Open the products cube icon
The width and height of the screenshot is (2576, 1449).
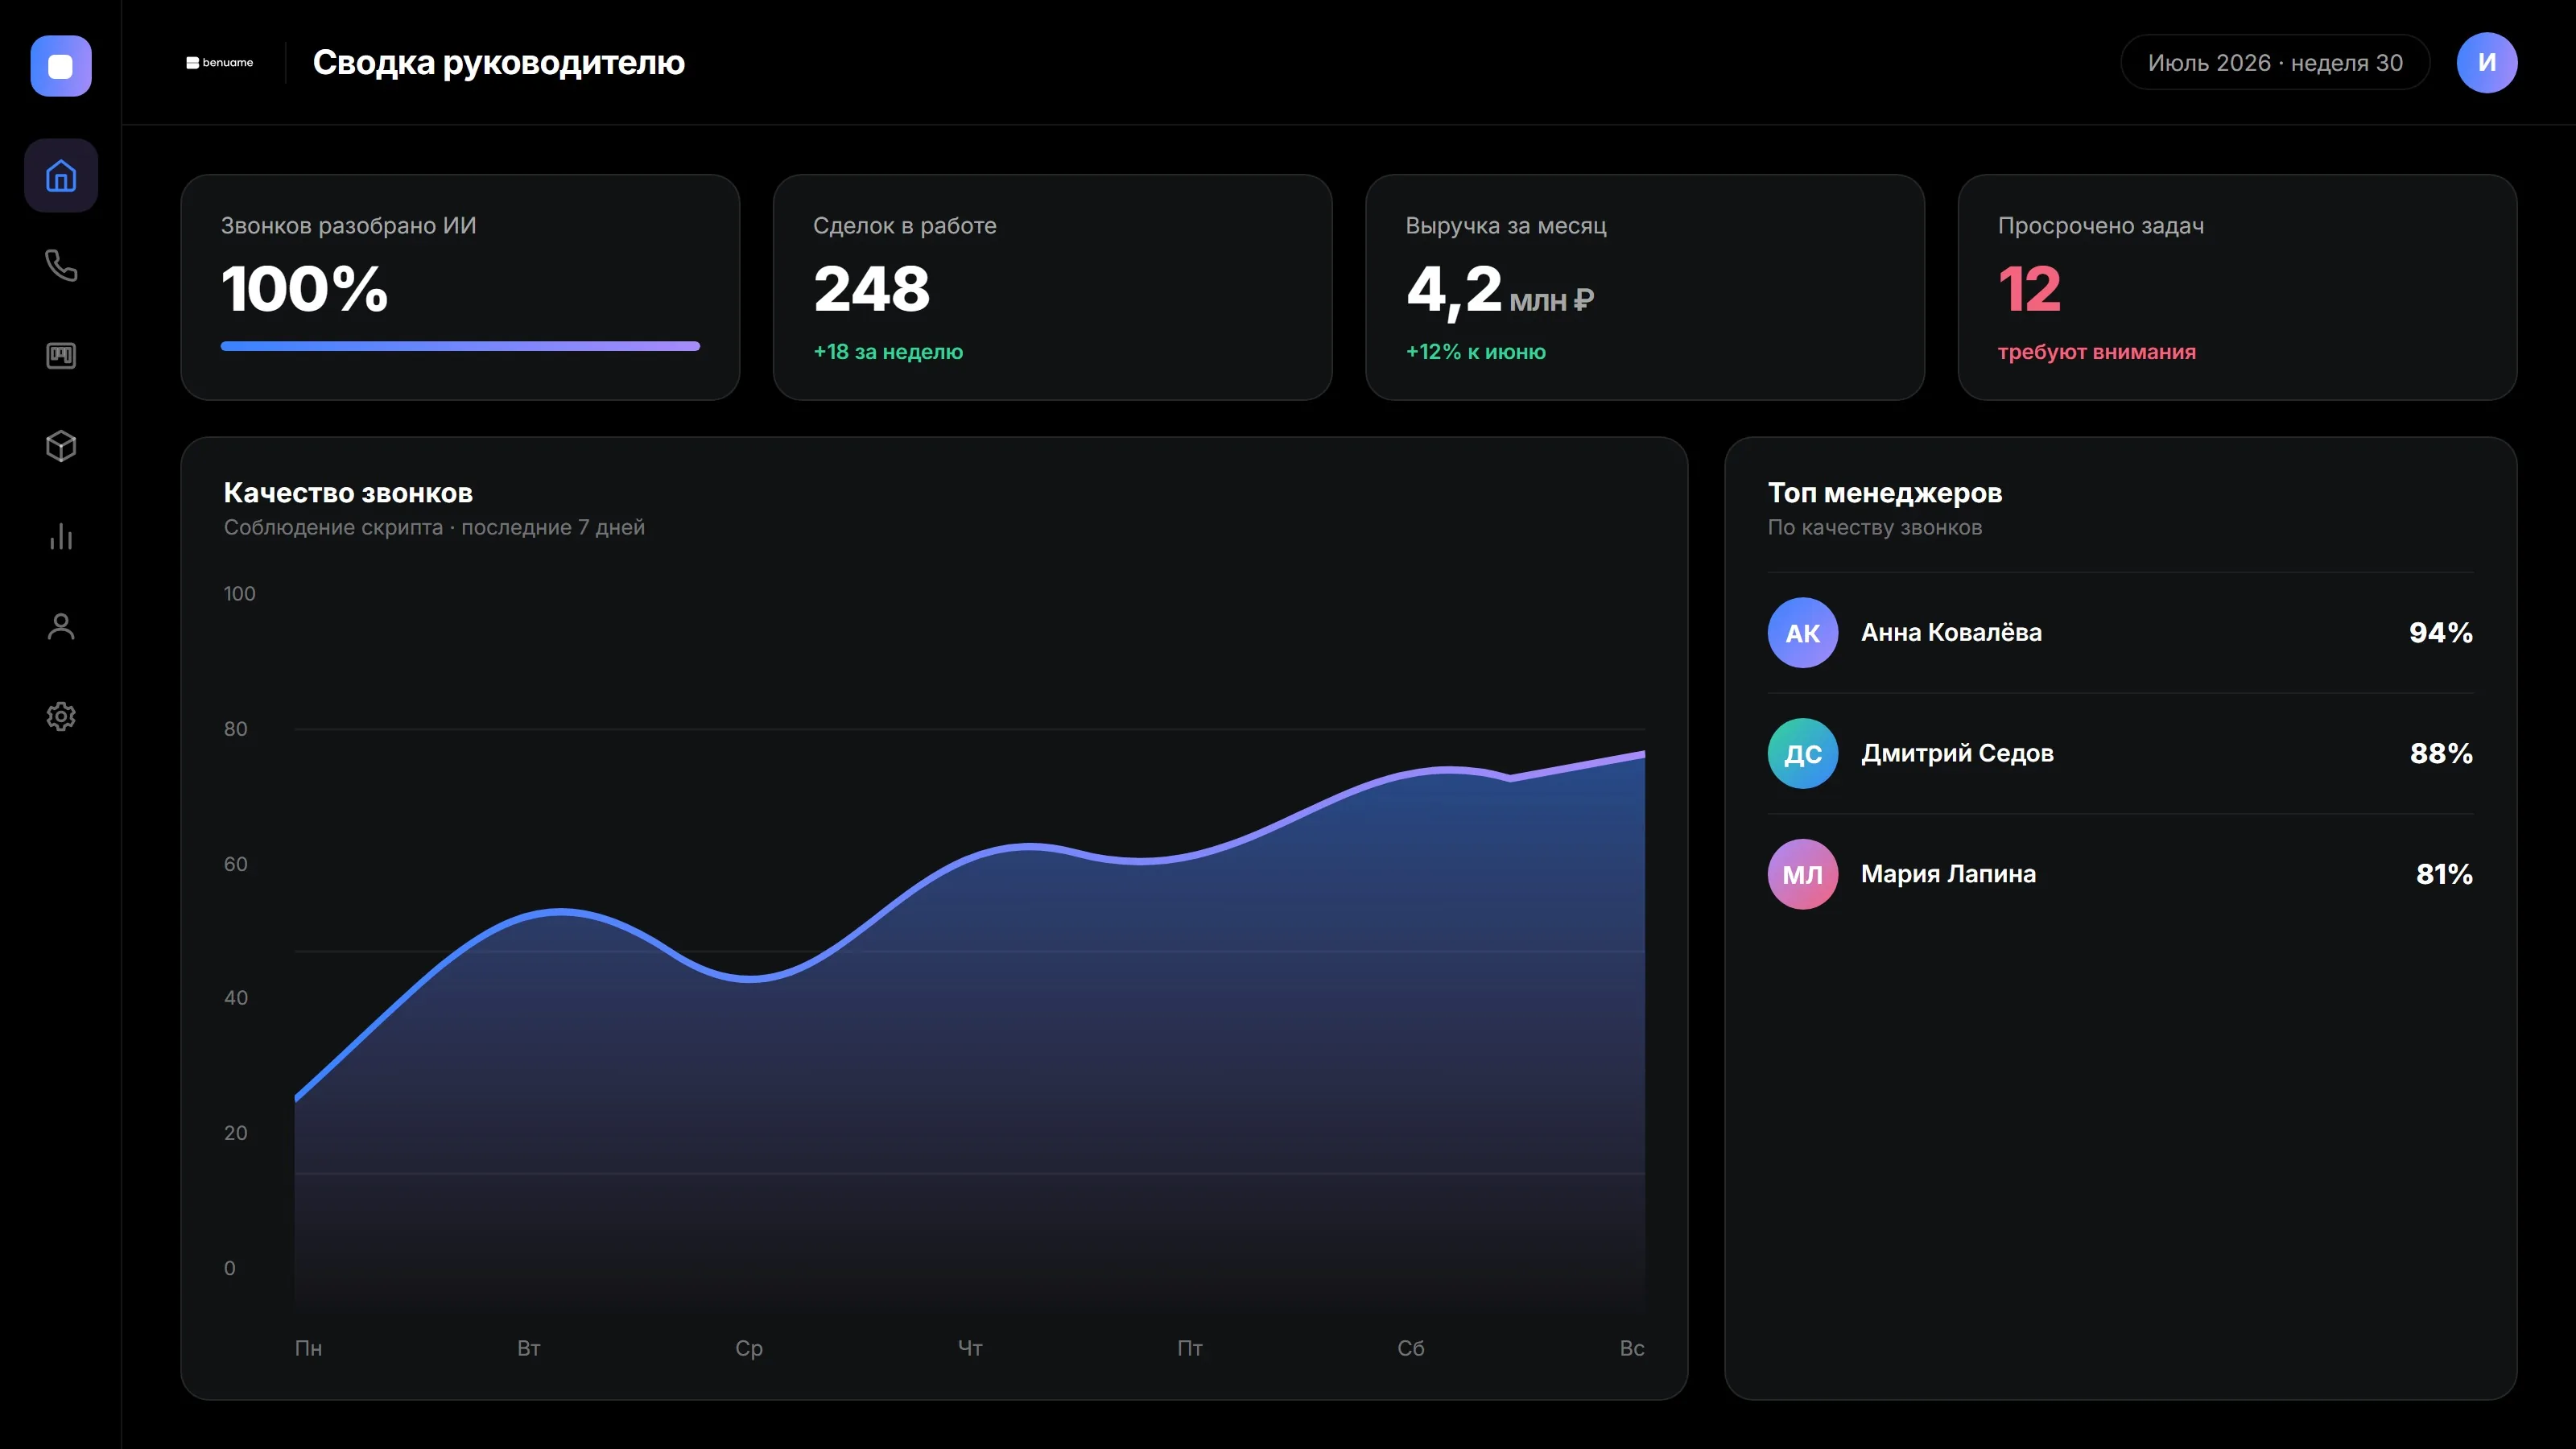click(61, 446)
